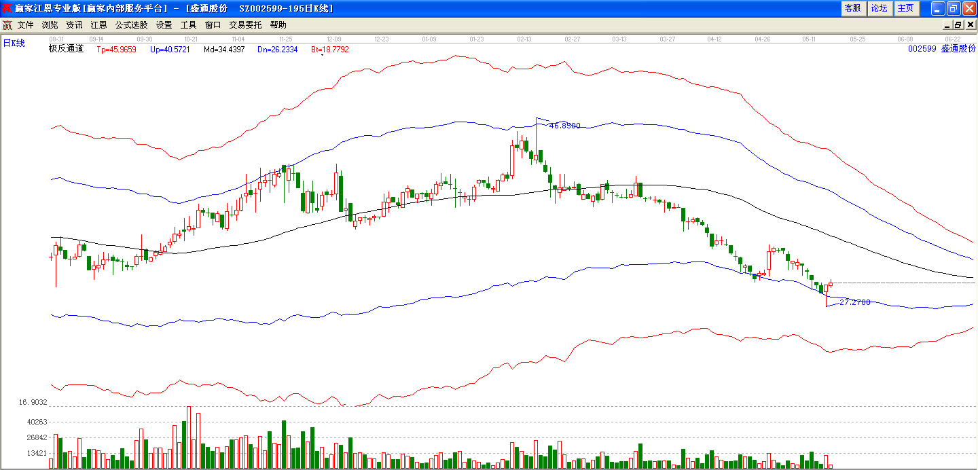Click the 04-26 date on the time axis

tap(763, 39)
